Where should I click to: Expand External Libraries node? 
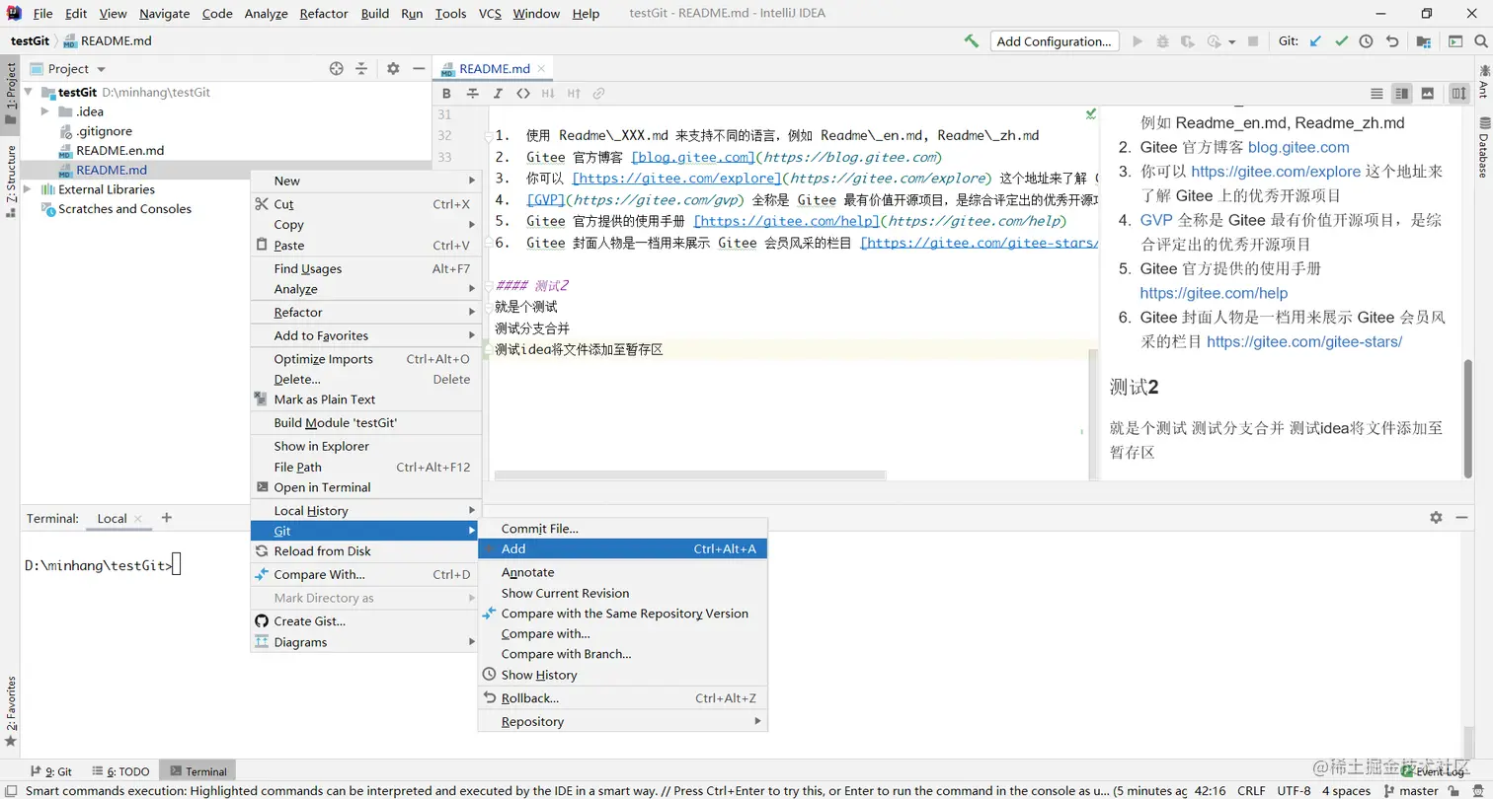(27, 189)
